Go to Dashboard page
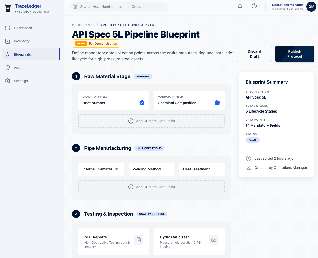 (x=31, y=28)
